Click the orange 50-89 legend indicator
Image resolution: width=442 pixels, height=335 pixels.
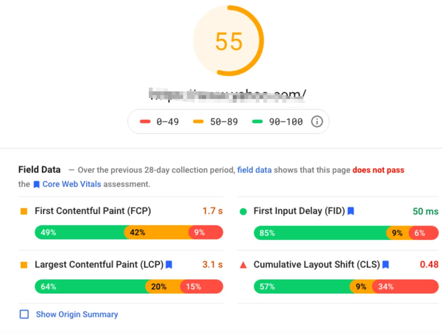(x=198, y=121)
